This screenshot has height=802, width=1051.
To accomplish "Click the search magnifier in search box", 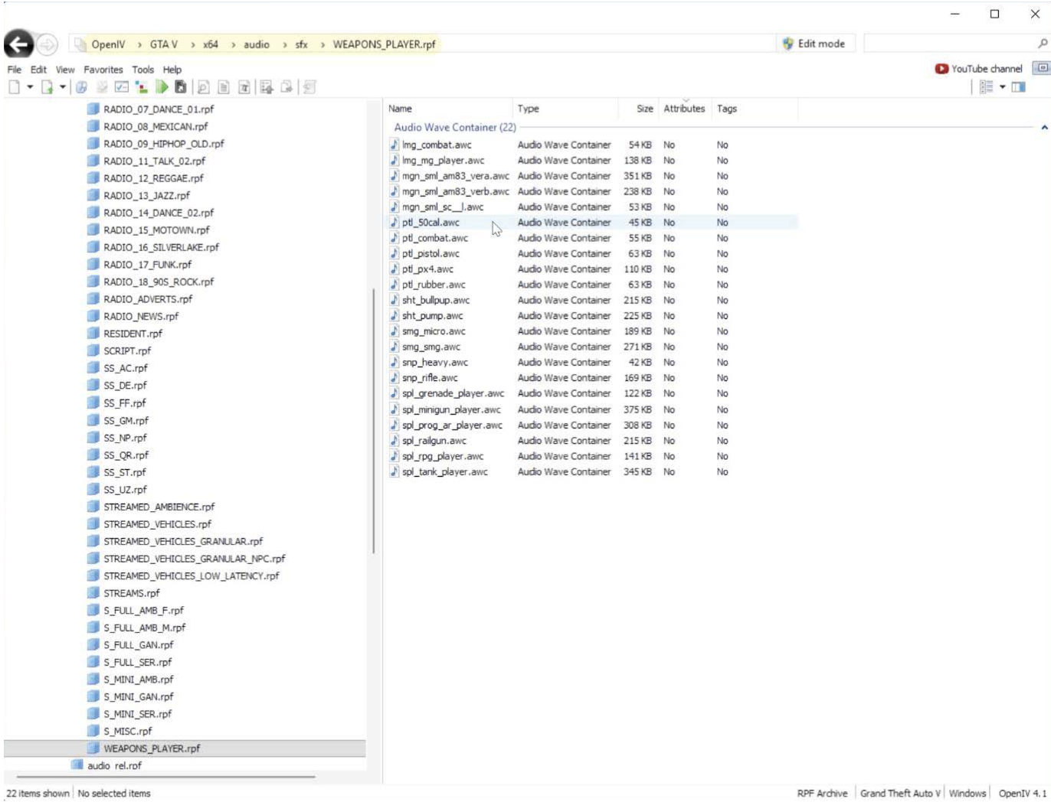I will (x=1042, y=44).
